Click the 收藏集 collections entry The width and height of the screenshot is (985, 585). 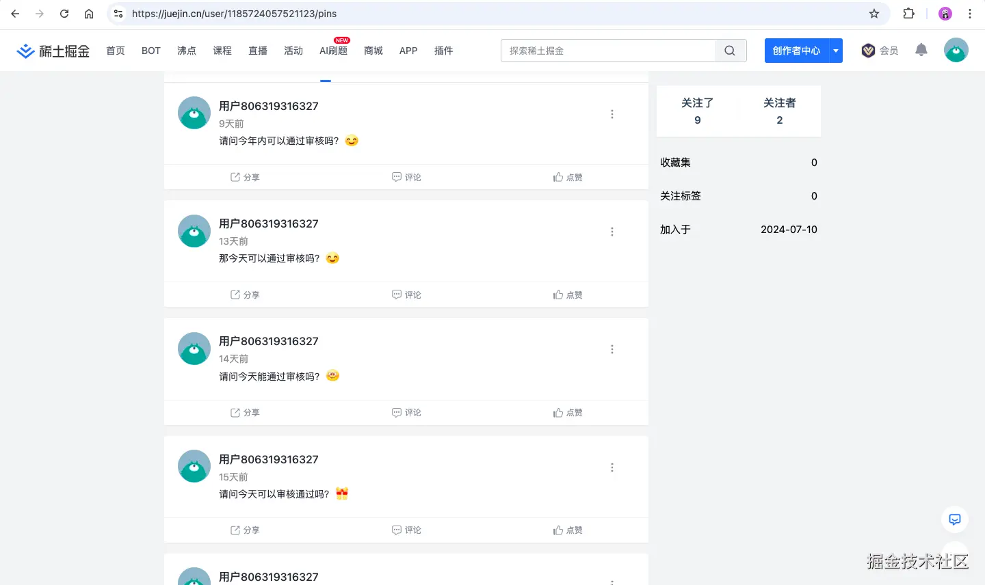(x=674, y=162)
